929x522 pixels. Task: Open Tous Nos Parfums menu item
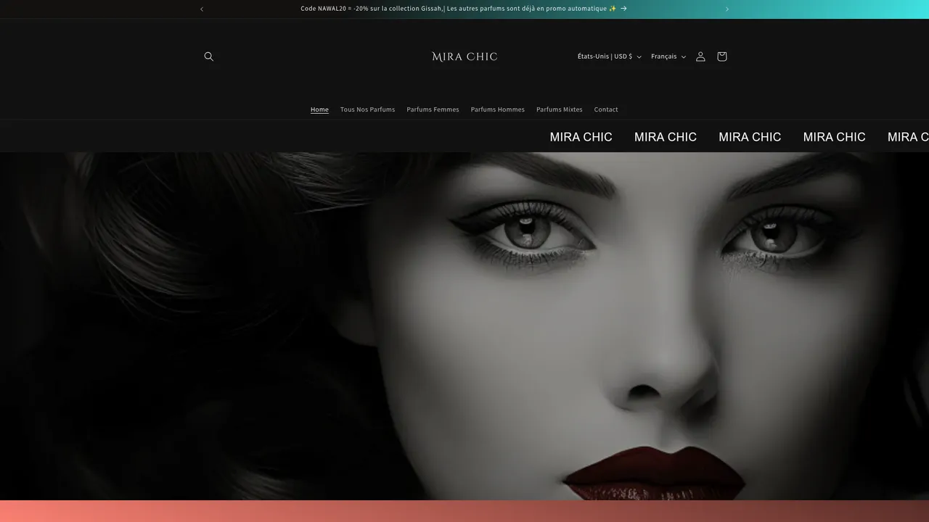368,109
